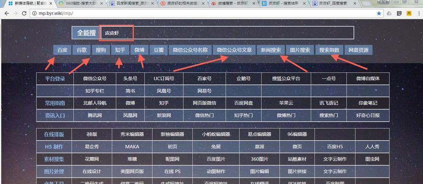Close the 百度新闻搜索 tab
The height and width of the screenshot is (184, 423).
coord(152,4)
